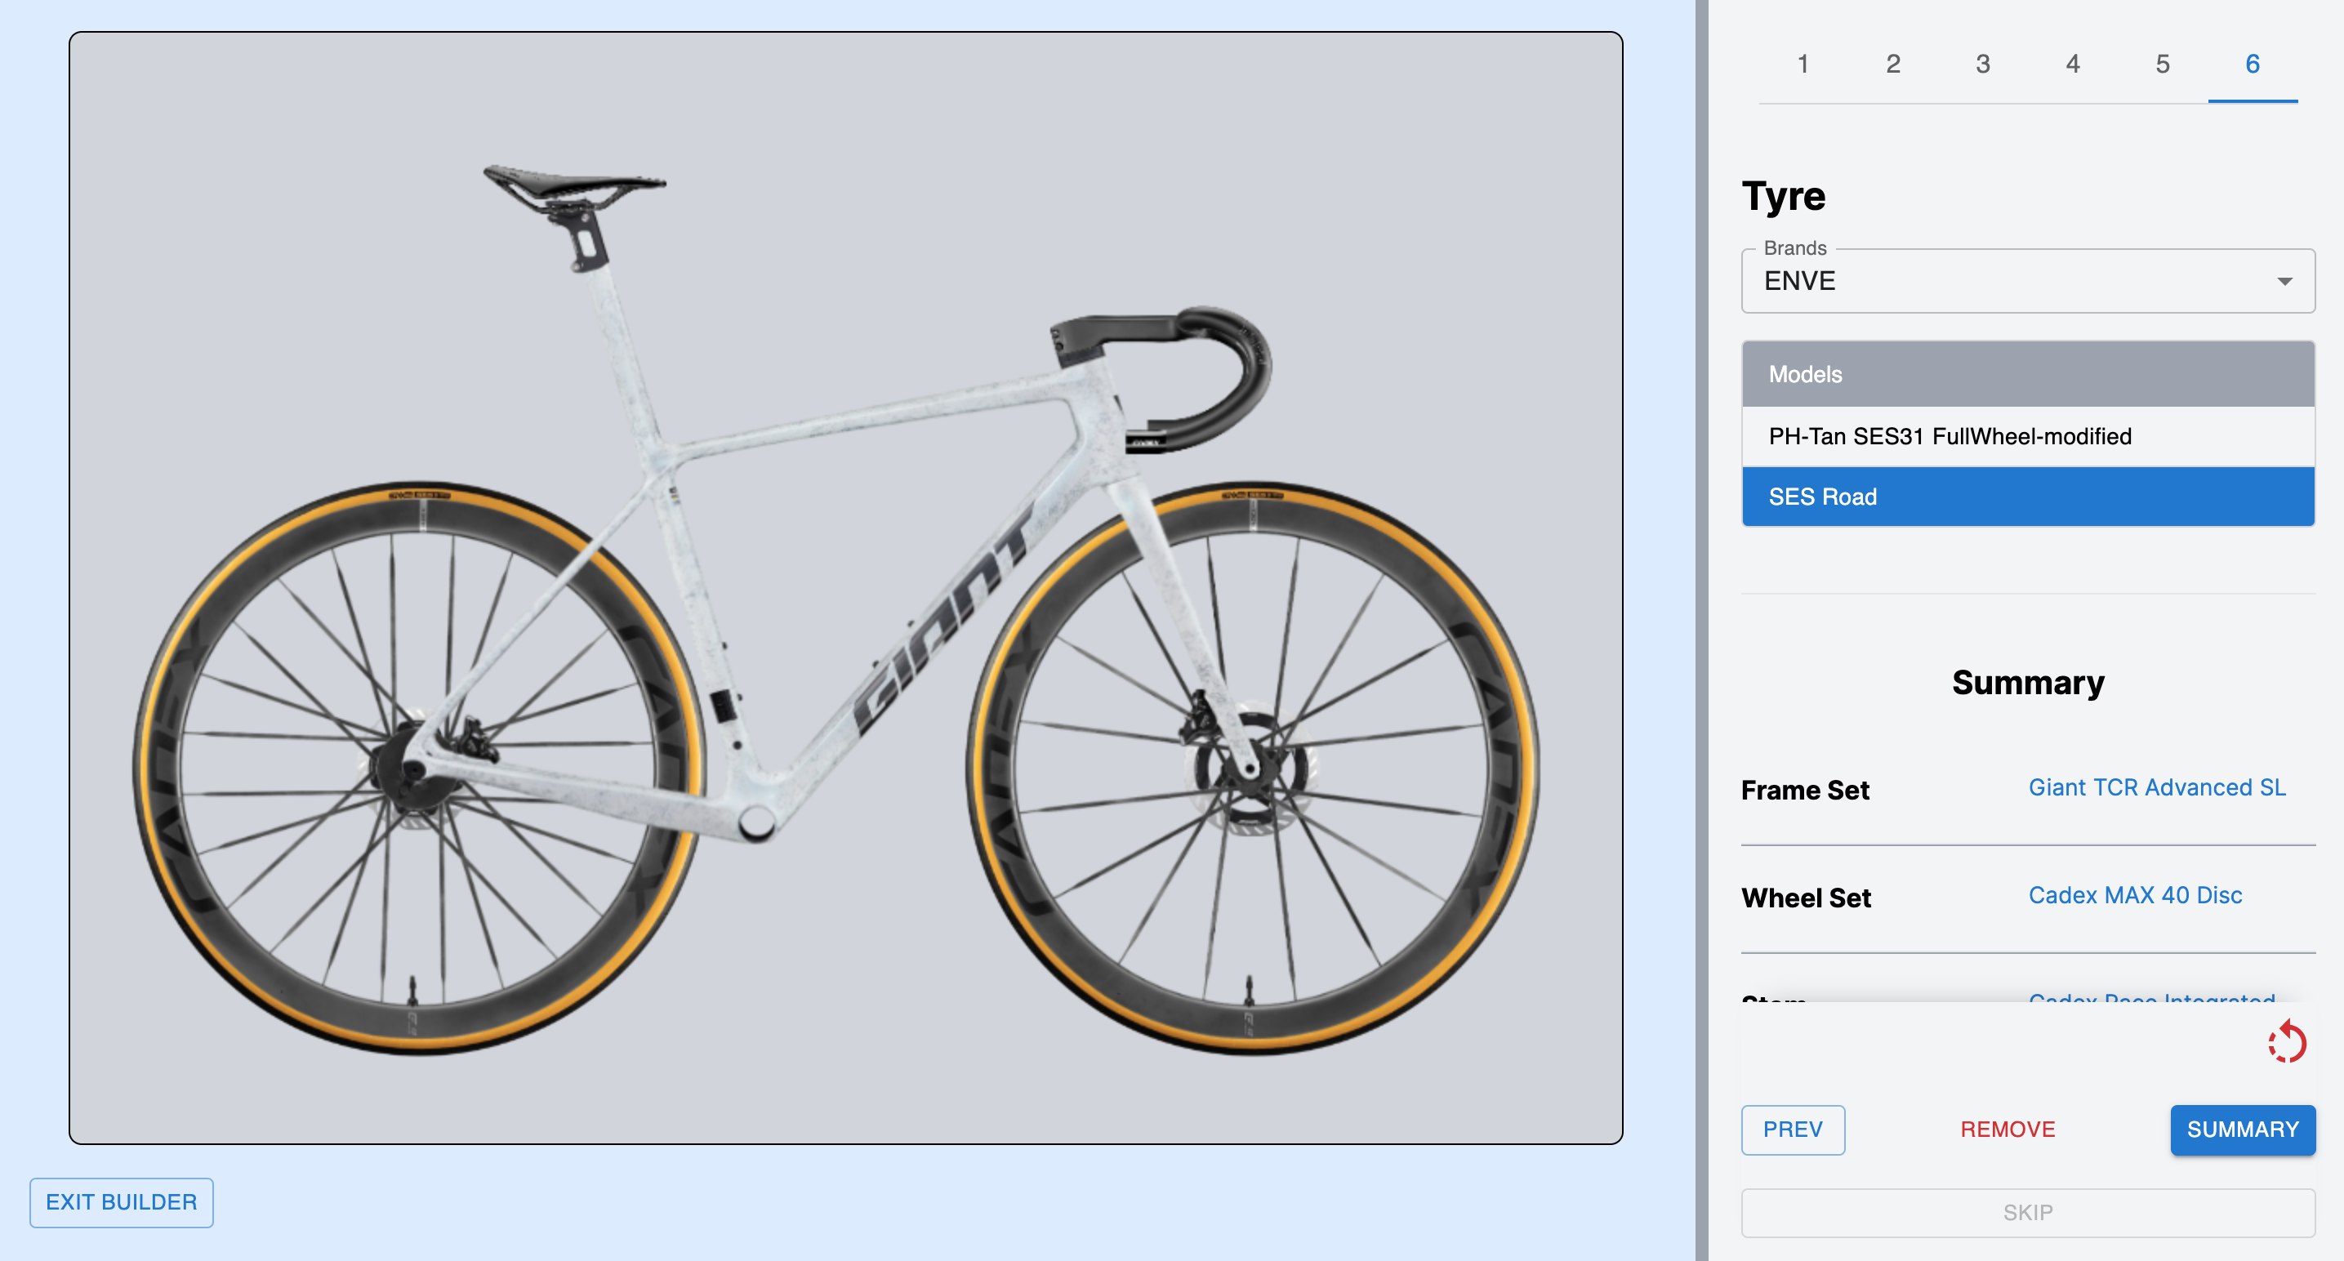
Task: Open the Brands dropdown arrow
Action: pyautogui.click(x=2284, y=281)
